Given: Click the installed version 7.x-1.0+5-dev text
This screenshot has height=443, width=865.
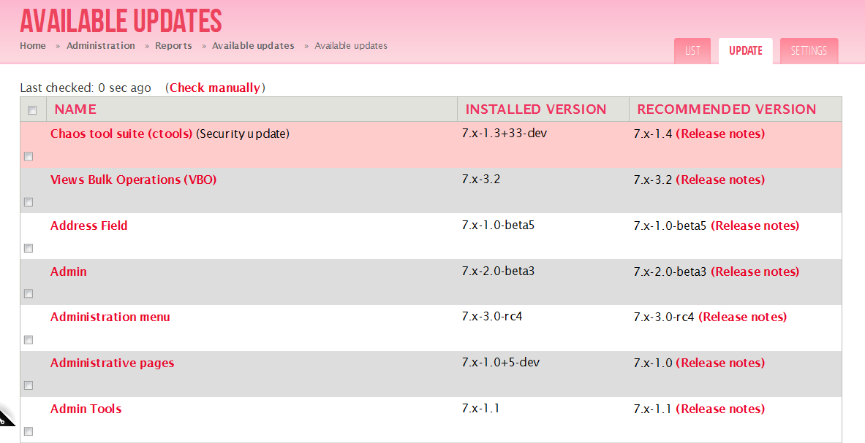Looking at the screenshot, I should point(501,363).
